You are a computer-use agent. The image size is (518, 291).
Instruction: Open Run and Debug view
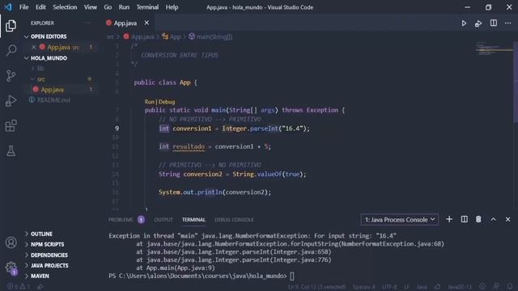point(11,101)
